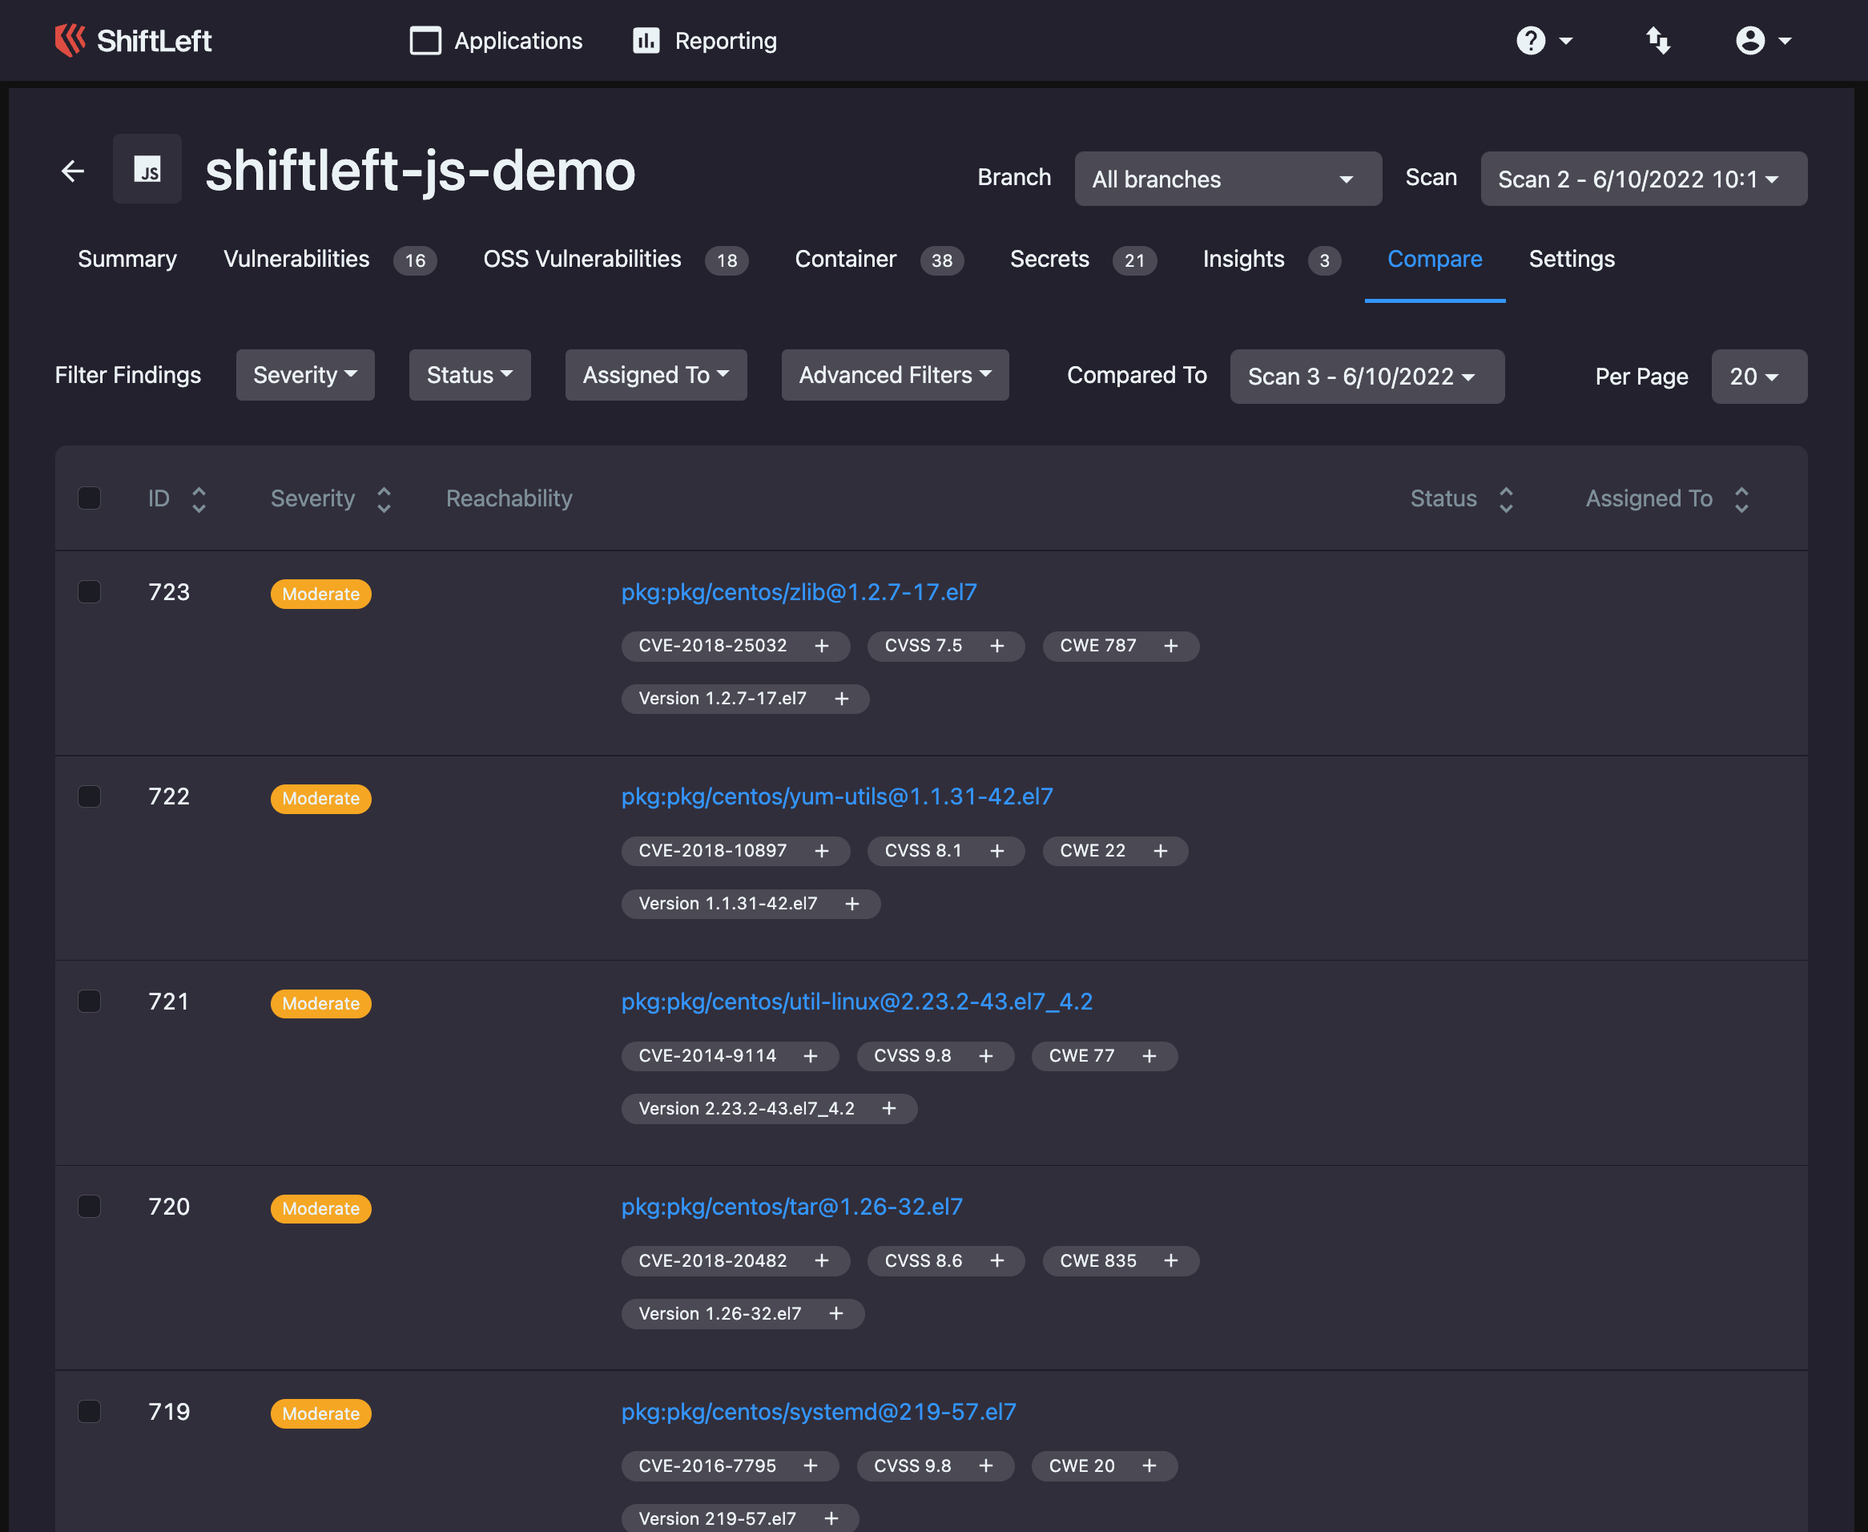The image size is (1868, 1532).
Task: Check the box for finding 723
Action: pyautogui.click(x=89, y=591)
